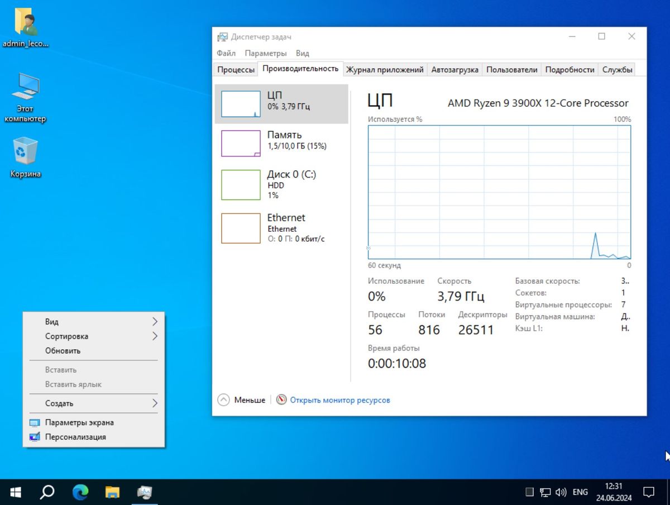Click the Task Manager taskbar icon
Viewport: 670px width, 505px height.
point(145,492)
